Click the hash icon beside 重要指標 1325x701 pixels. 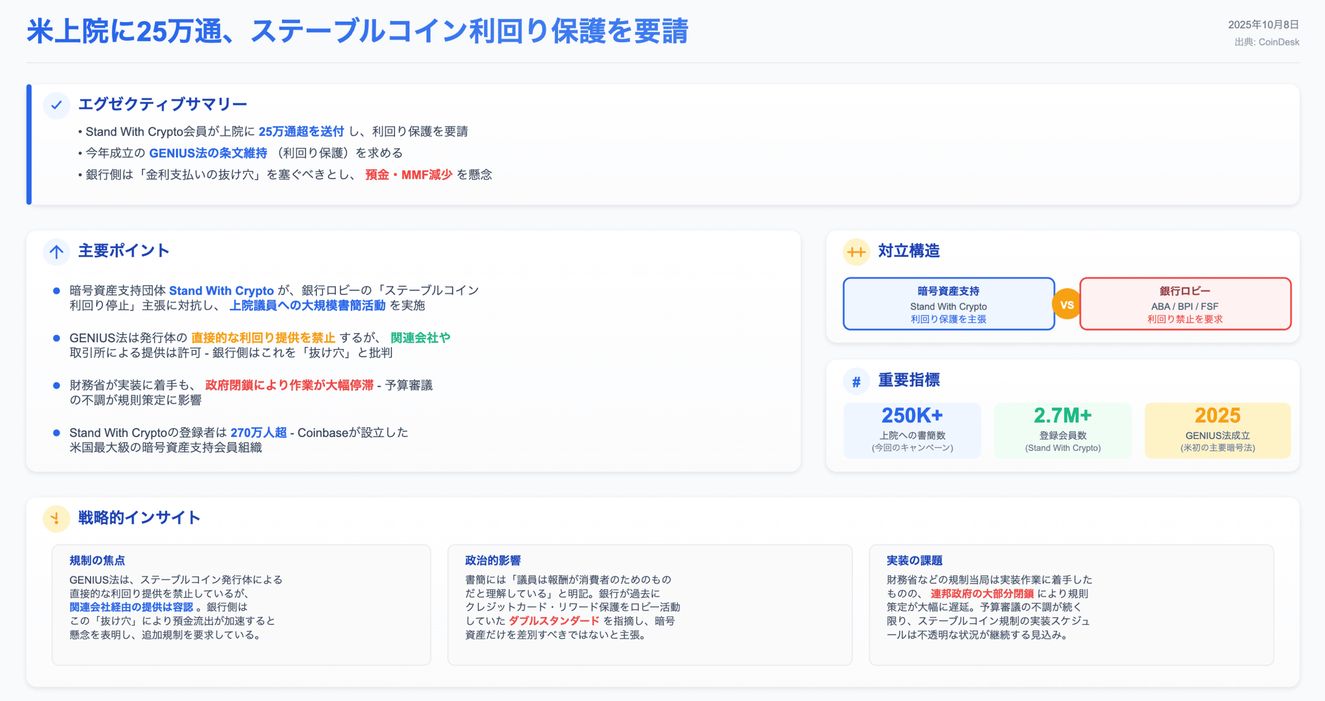pos(856,382)
